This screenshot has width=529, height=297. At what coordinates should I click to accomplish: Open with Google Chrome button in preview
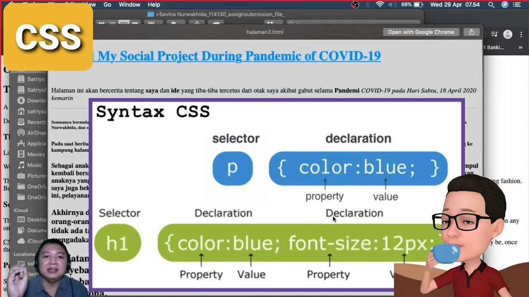coord(421,32)
